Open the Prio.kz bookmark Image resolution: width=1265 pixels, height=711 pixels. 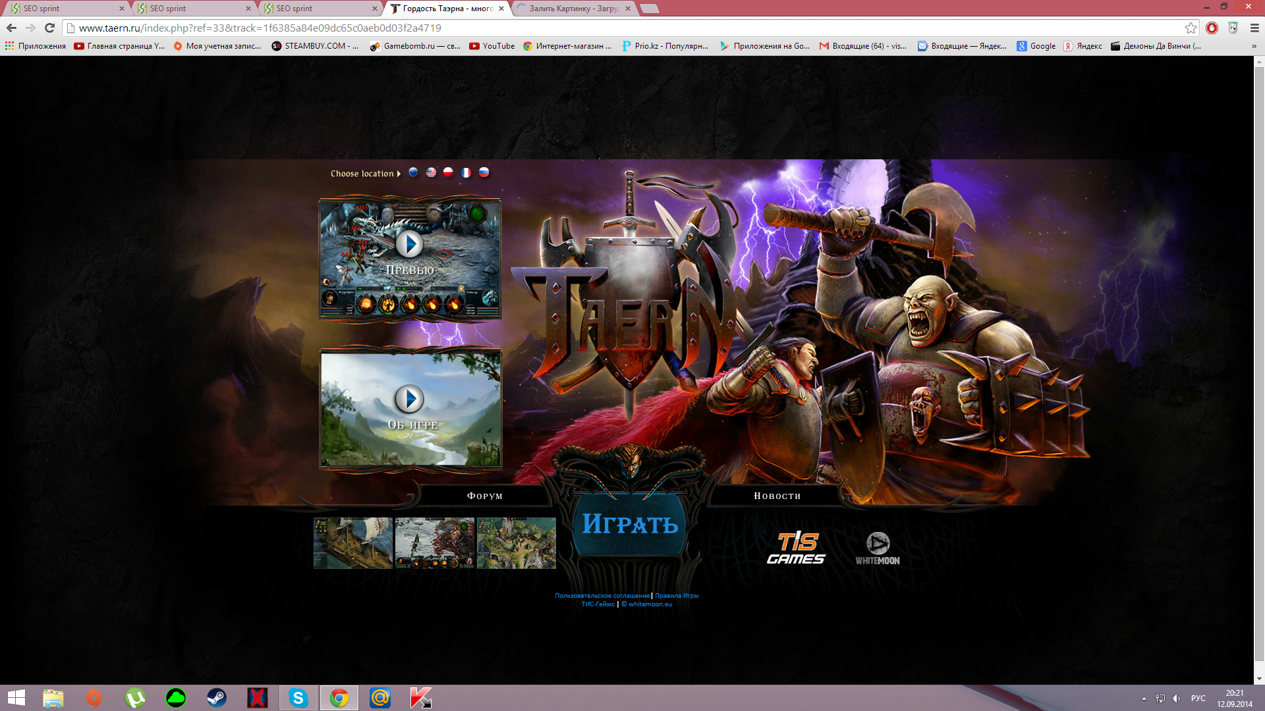(x=665, y=46)
